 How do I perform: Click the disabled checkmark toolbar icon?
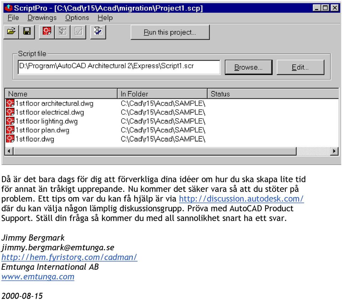(78, 32)
